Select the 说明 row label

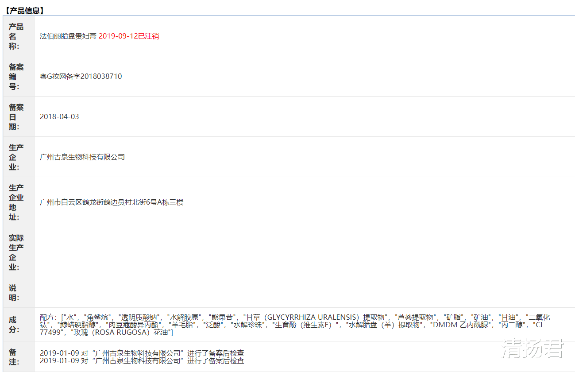click(14, 293)
